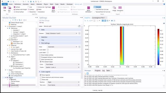The image size is (166, 93).
Task: Enable Show units checkbox
Action: (x=41, y=80)
